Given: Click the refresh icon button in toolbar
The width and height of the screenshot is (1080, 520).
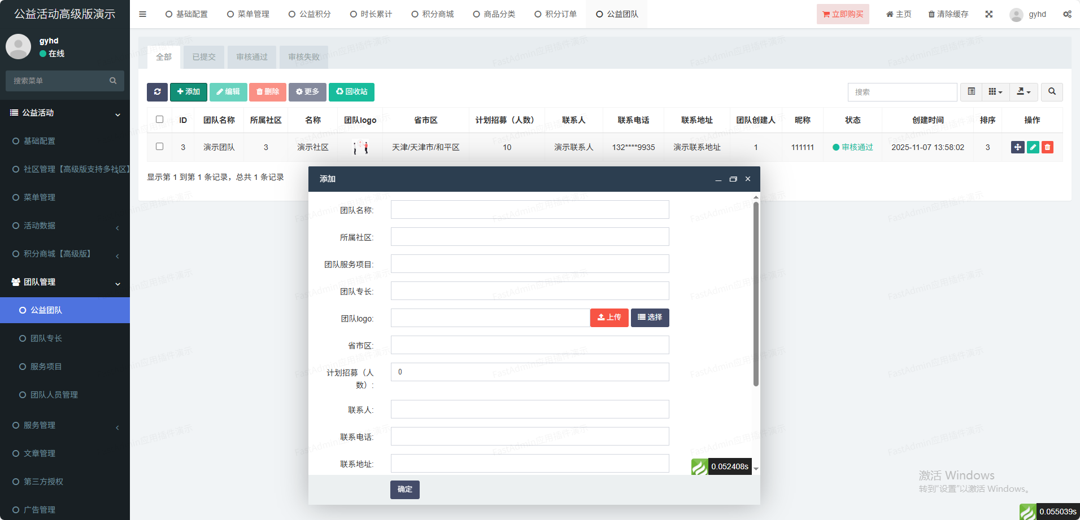Looking at the screenshot, I should tap(157, 92).
